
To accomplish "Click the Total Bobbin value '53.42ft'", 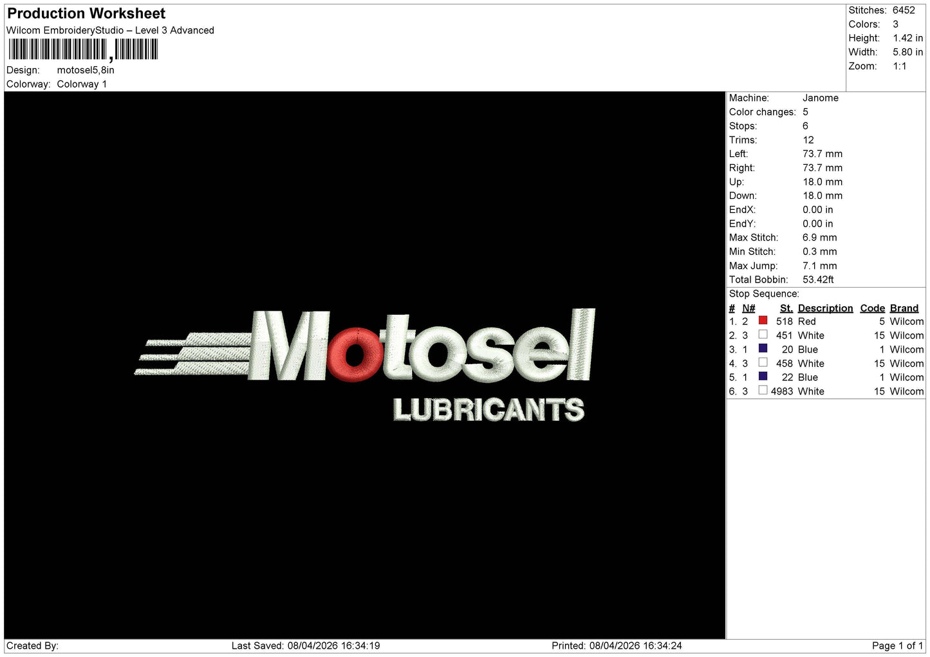I will (x=818, y=279).
